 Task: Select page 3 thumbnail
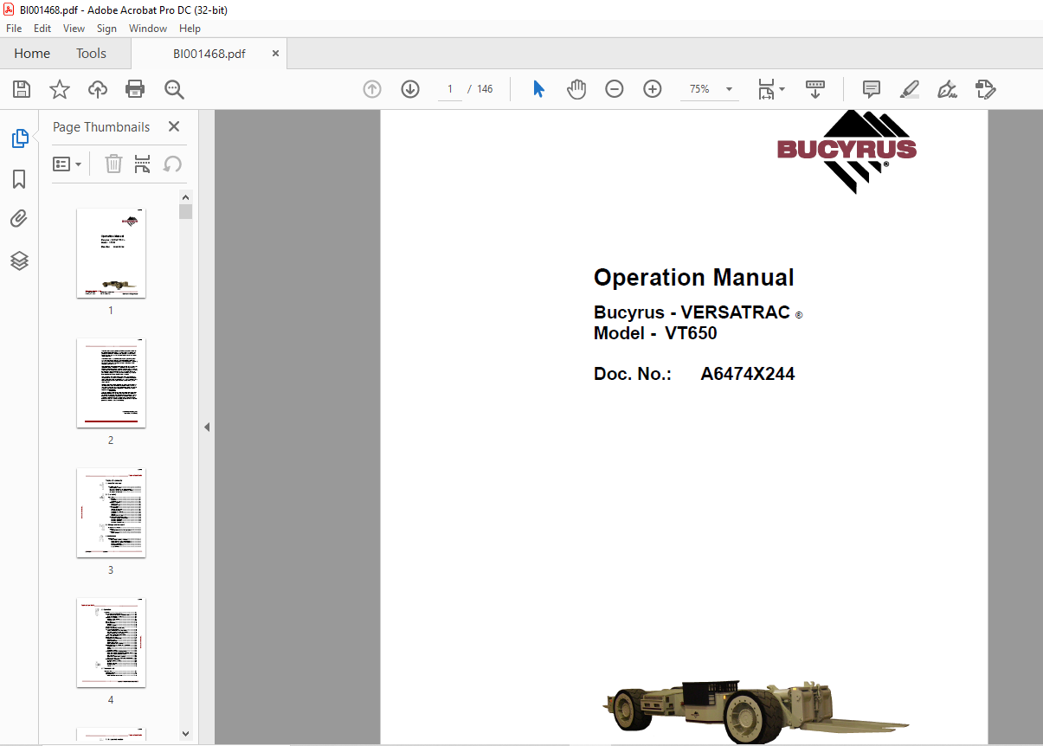[111, 512]
